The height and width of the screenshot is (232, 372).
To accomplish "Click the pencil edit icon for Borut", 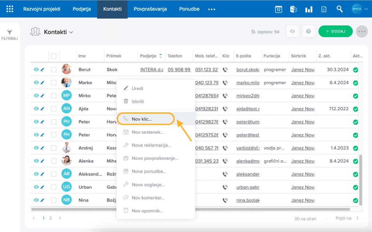I will click(x=42, y=69).
